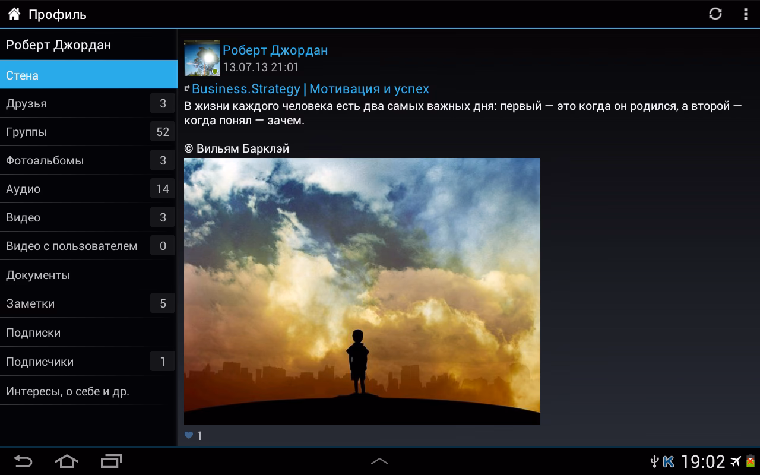The height and width of the screenshot is (475, 760).
Task: Open Роберт Джордан's profile avatar picture
Action: tap(202, 59)
